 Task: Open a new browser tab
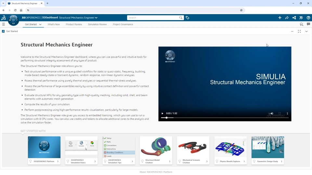pos(47,3)
